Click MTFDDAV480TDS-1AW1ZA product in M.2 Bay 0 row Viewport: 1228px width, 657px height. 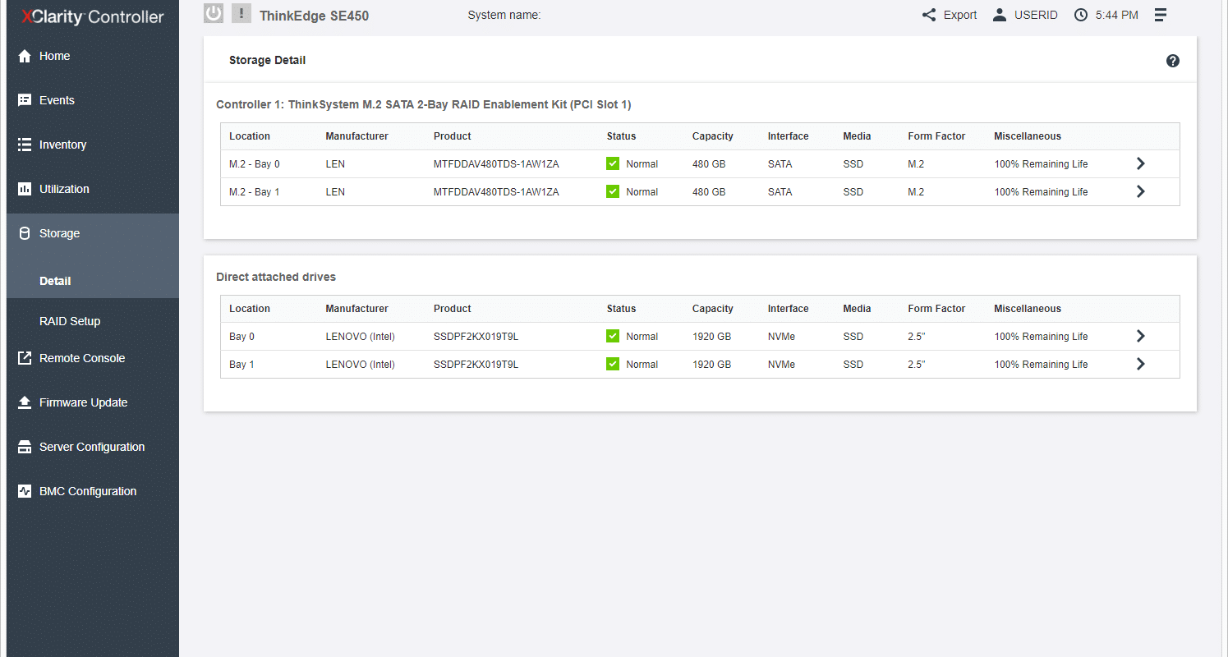[x=496, y=164]
